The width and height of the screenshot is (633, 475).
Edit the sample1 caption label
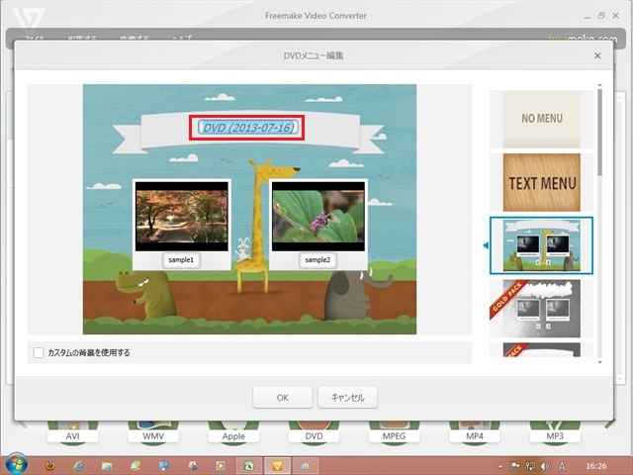[181, 260]
